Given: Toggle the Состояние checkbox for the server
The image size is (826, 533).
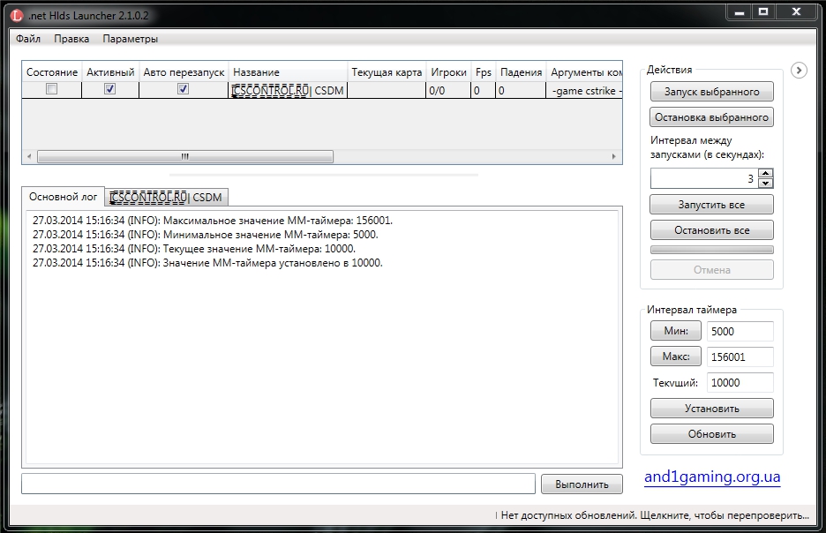Looking at the screenshot, I should click(52, 89).
